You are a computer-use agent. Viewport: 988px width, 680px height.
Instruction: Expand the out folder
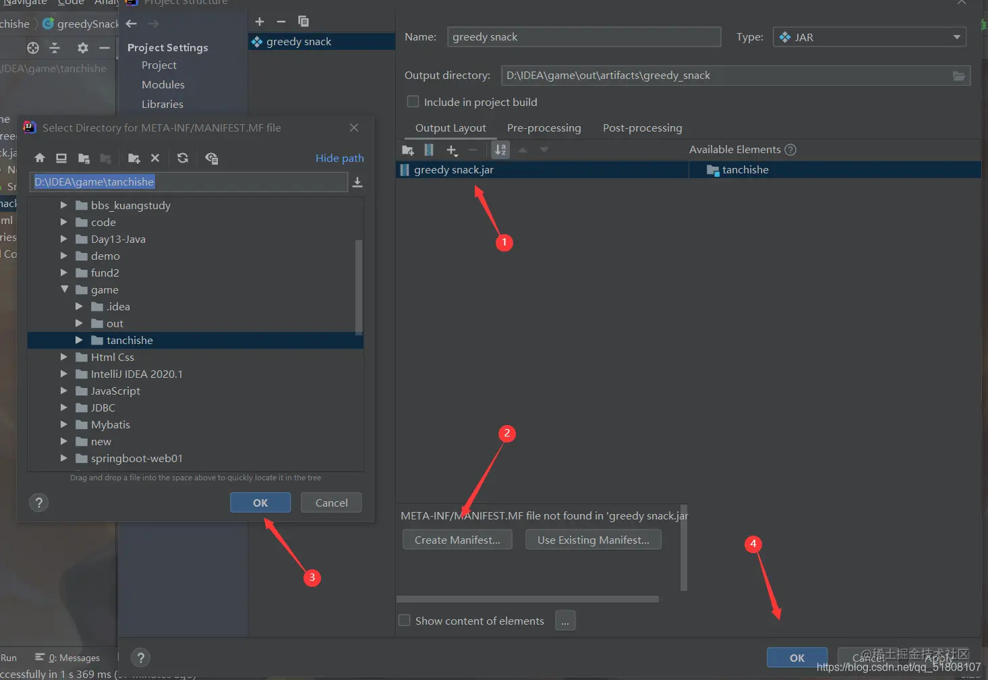pyautogui.click(x=79, y=323)
